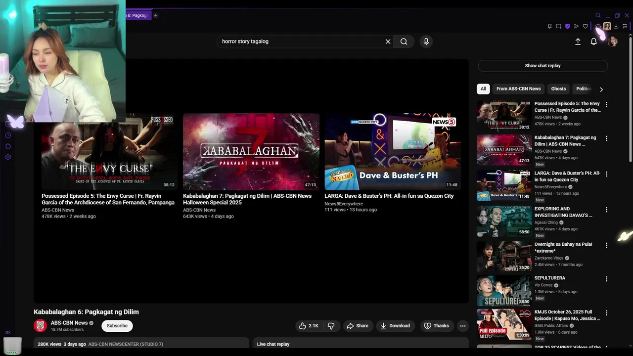Toggle the purple ad-blocker shield
633x356 pixels.
point(567,26)
